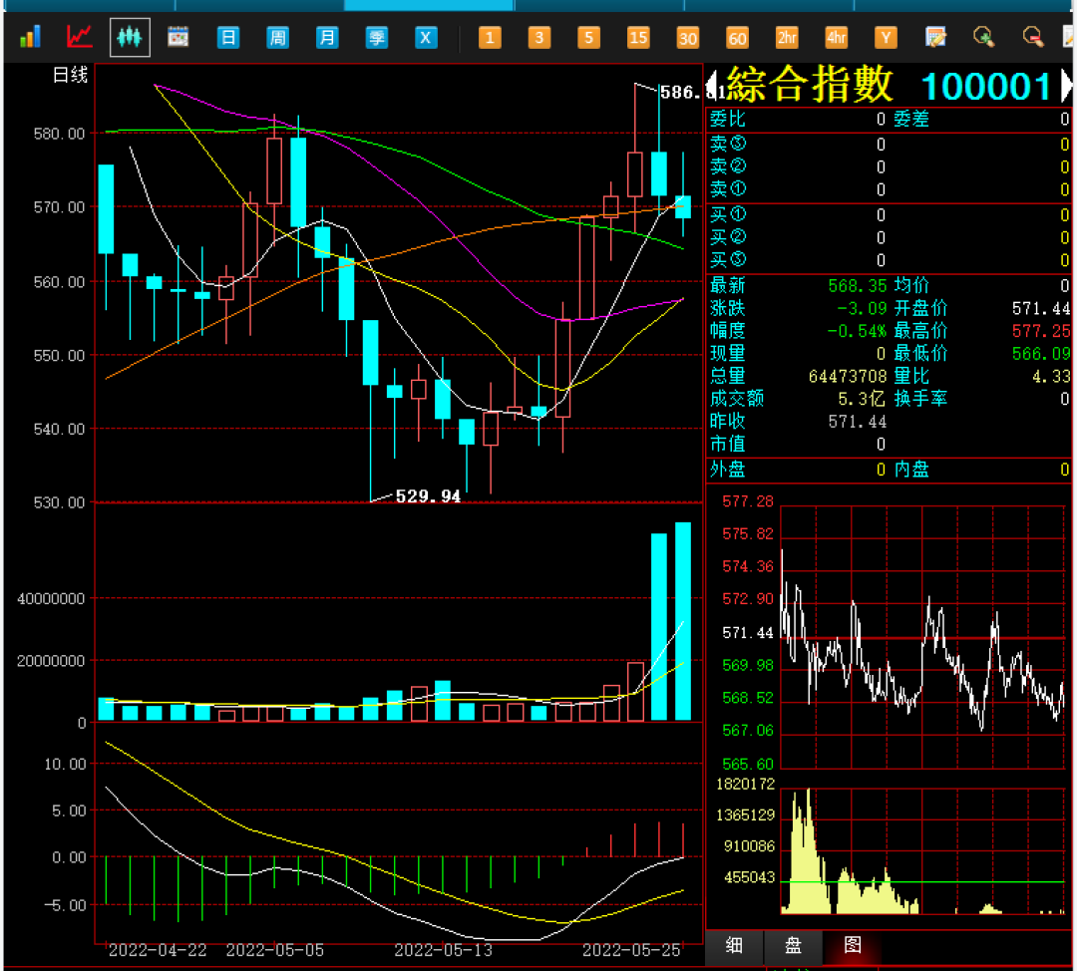1077x971 pixels.
Task: Click the 綜合指數 index title
Action: tap(809, 85)
